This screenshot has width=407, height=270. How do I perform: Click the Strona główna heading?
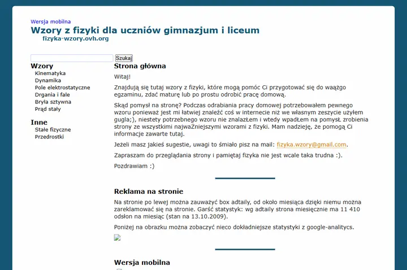point(140,66)
